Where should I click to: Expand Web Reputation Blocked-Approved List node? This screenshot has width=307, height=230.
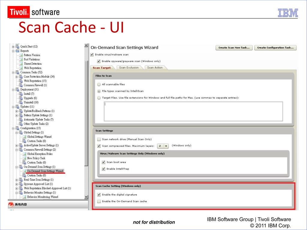(x=17, y=189)
